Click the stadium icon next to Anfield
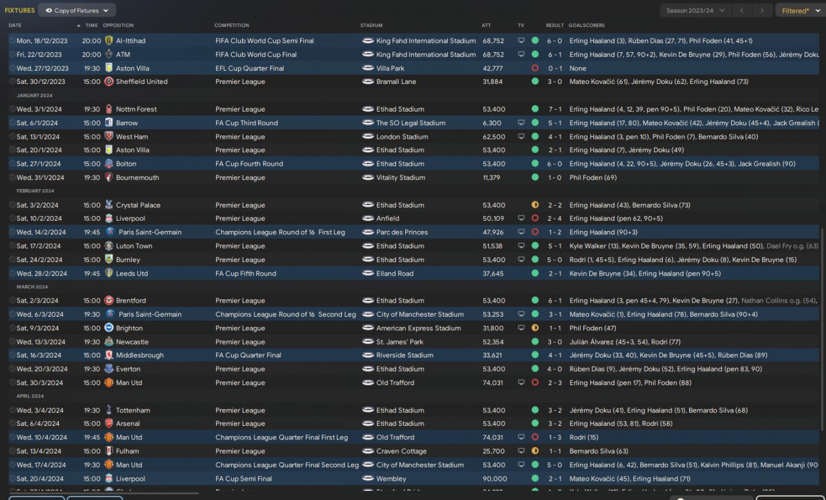 368,219
